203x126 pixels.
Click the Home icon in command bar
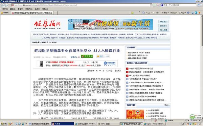tap(143, 13)
